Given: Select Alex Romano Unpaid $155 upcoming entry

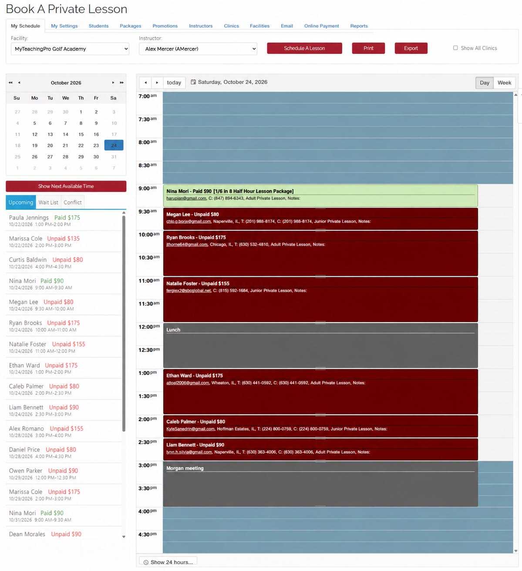Looking at the screenshot, I should click(64, 432).
